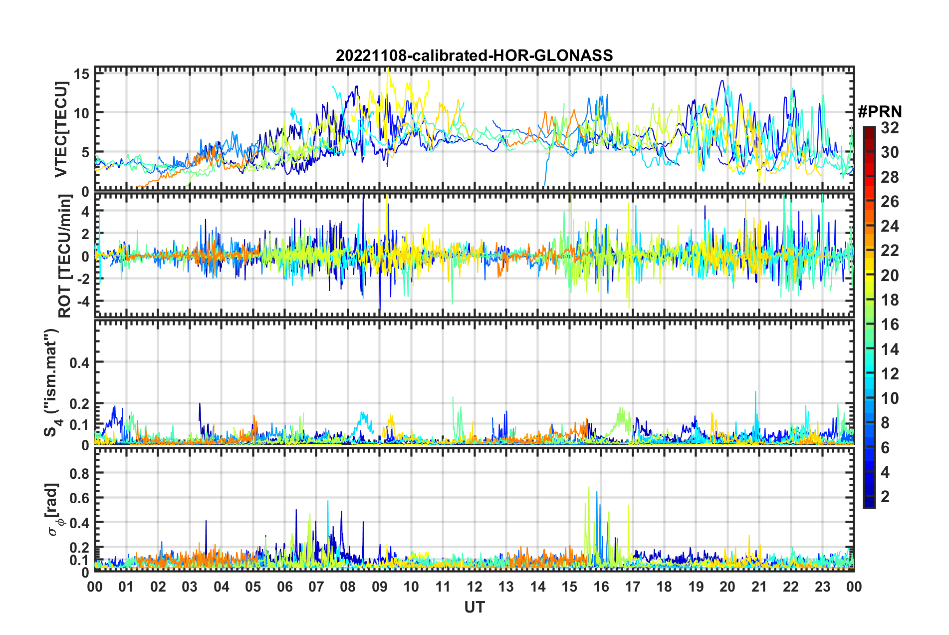Viewport: 949px width, 635px height.
Task: Click the colorbar tick label 24
Action: click(890, 226)
